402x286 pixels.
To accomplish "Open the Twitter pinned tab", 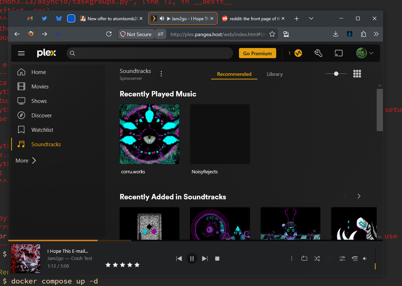I will pyautogui.click(x=44, y=18).
